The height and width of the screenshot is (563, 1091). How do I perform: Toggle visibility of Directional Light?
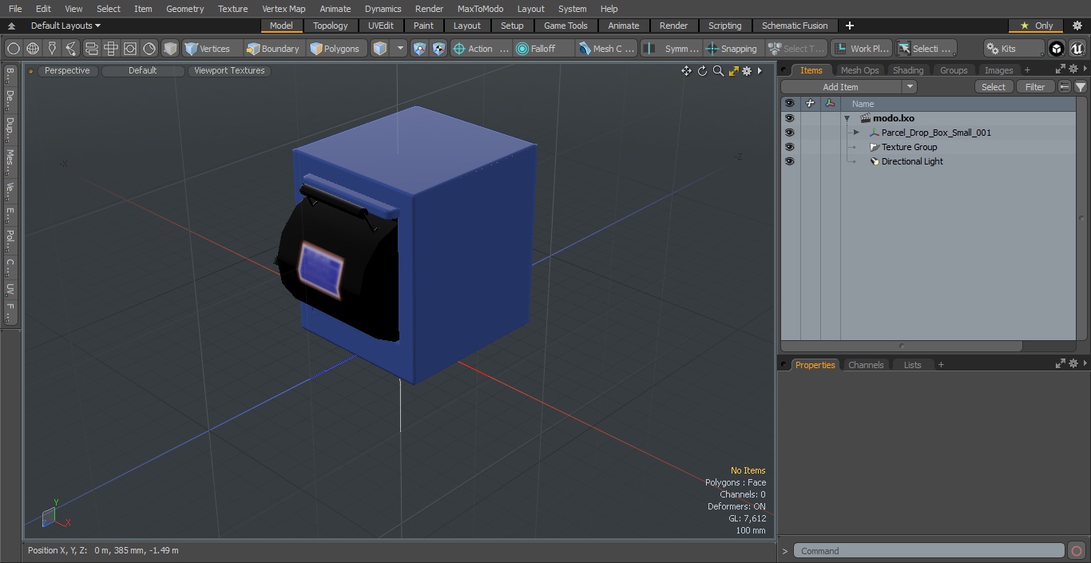click(789, 161)
